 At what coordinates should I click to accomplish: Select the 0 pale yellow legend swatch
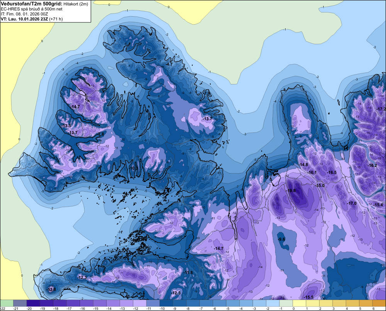coord(299,303)
